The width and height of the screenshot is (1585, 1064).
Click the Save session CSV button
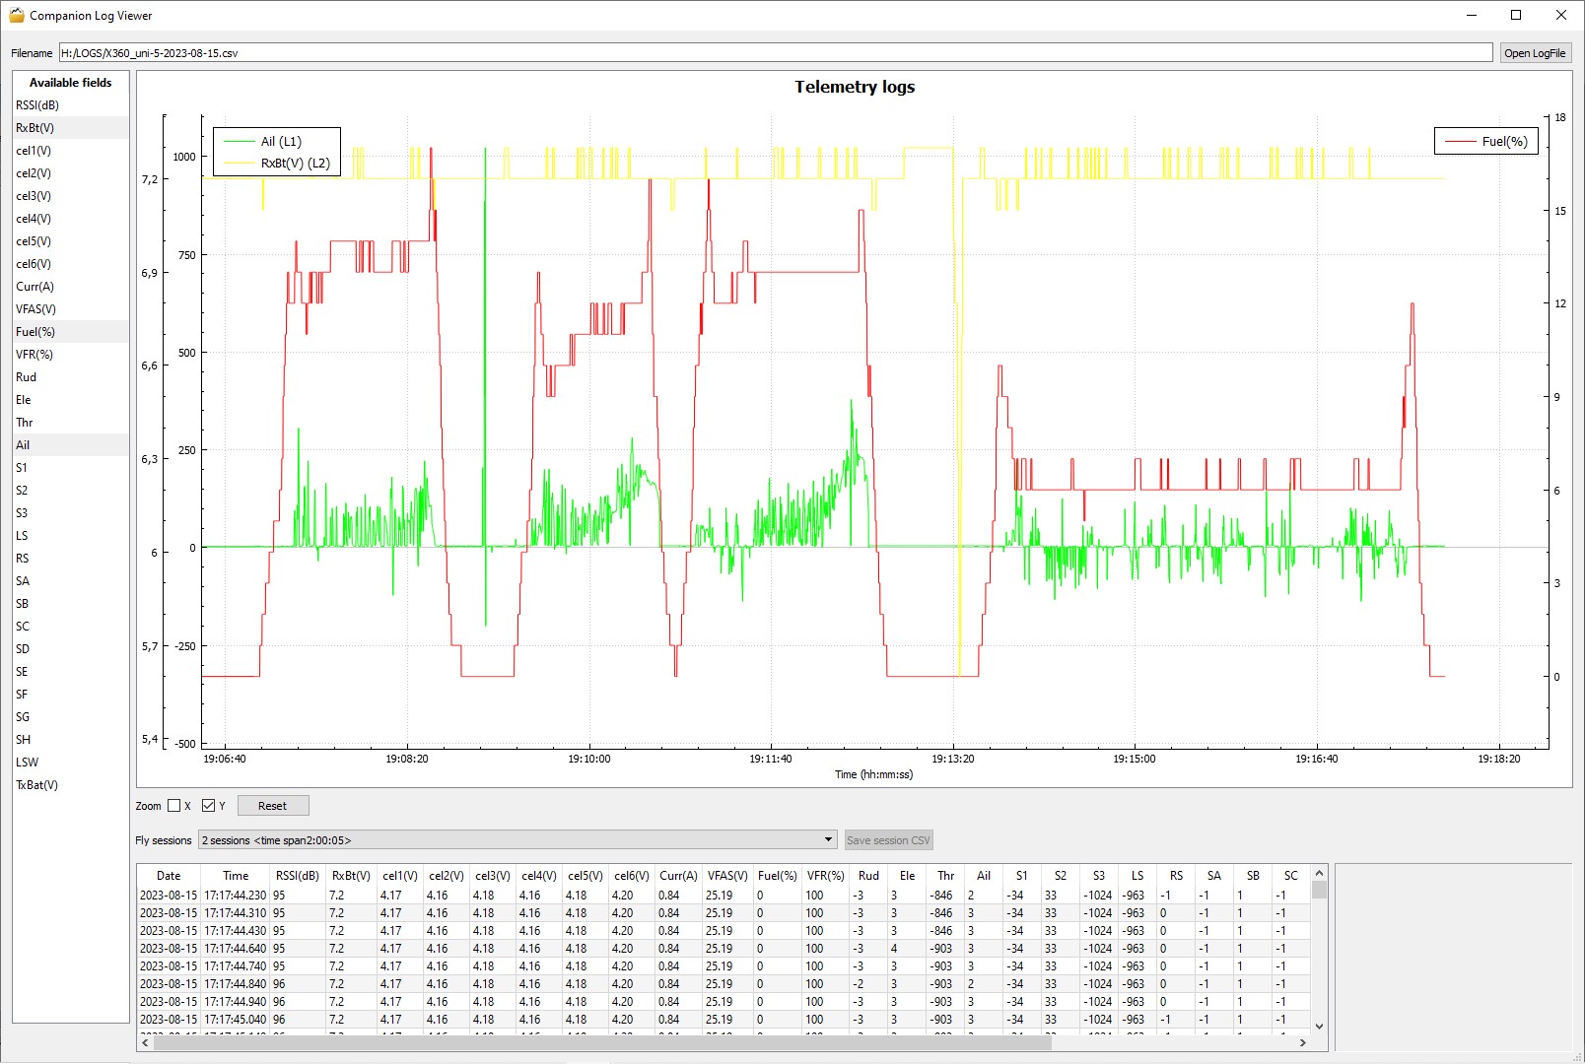coord(887,840)
